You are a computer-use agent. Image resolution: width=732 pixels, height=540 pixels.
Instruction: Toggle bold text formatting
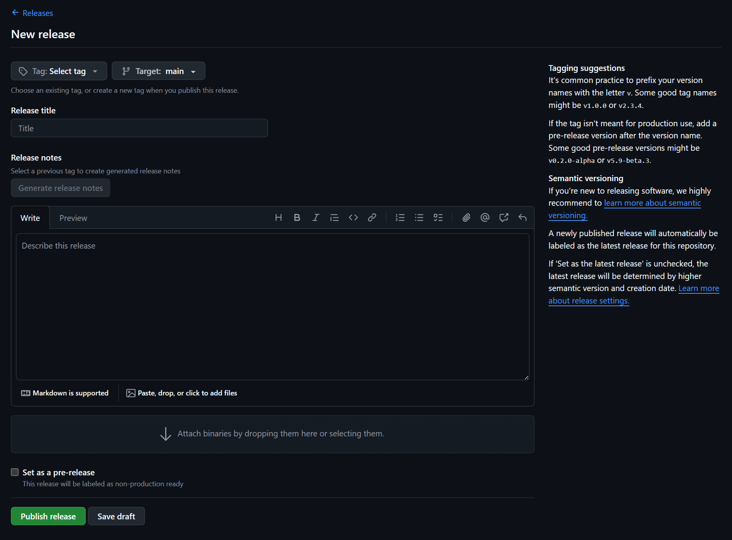point(297,218)
